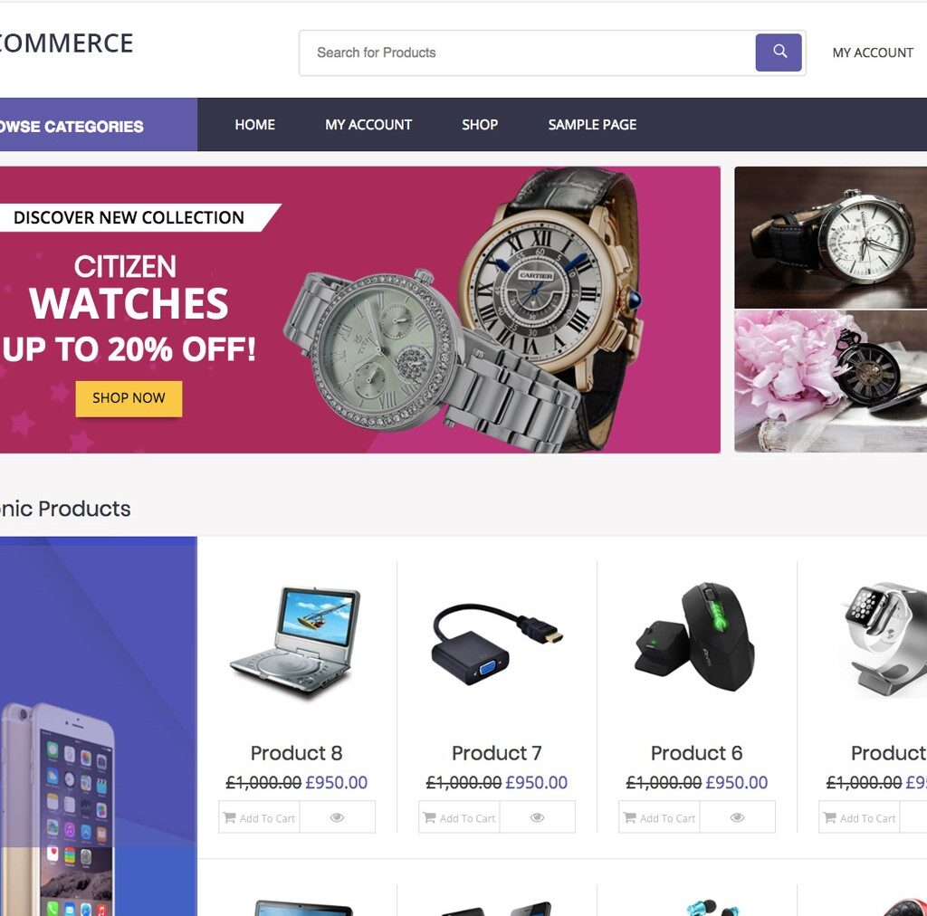Viewport: 927px width, 916px height.
Task: Focus the Search for Products field
Action: pyautogui.click(x=526, y=52)
